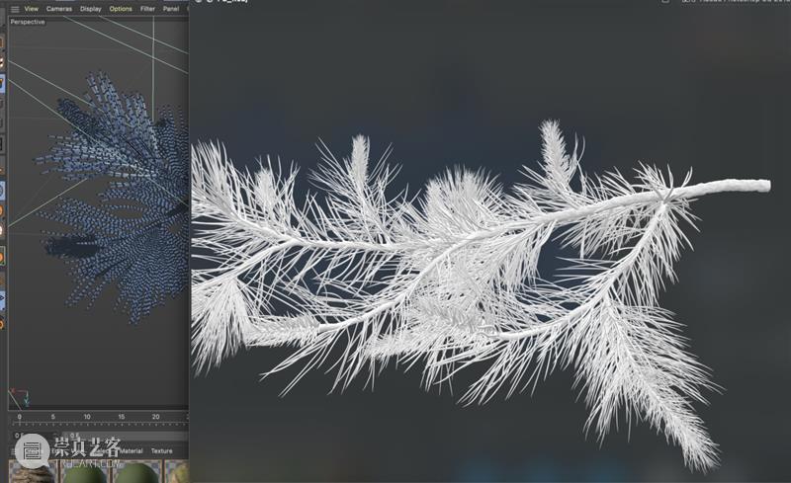This screenshot has height=483, width=791.
Task: Select the rope bark material thumbnail
Action: coord(31,472)
